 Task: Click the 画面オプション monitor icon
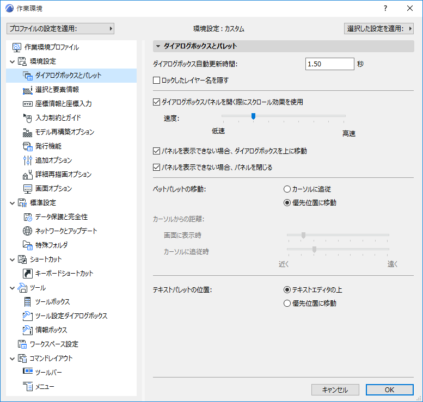point(28,189)
